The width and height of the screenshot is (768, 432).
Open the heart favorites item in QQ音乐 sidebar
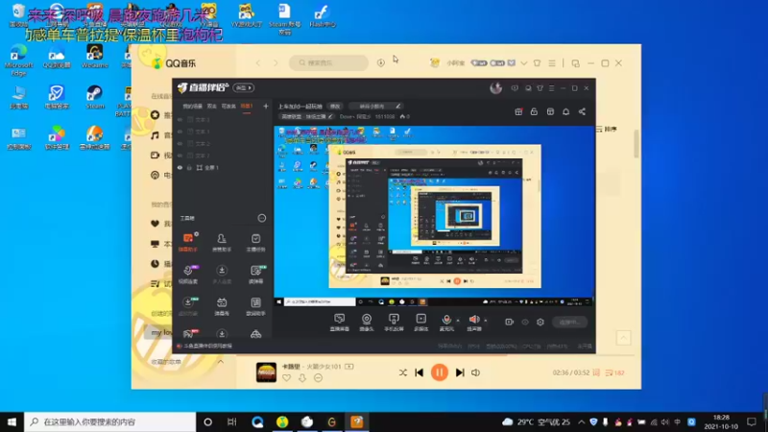[155, 224]
